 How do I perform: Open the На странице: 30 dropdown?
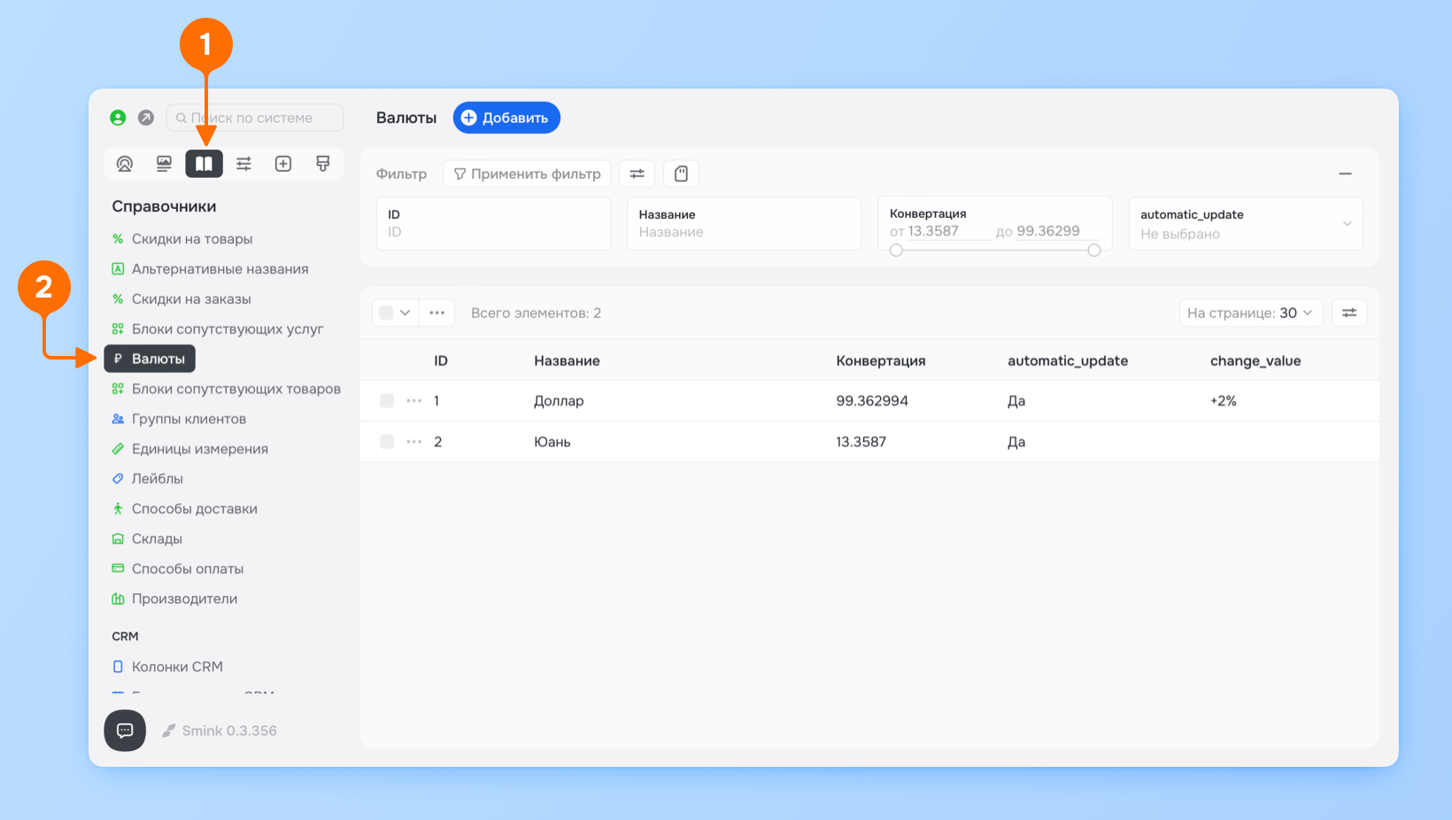1250,313
